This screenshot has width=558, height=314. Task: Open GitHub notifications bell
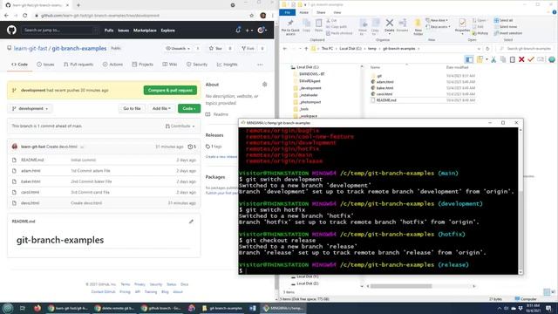[x=238, y=31]
